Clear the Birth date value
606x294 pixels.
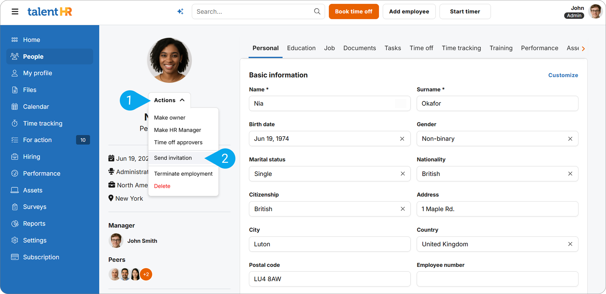(x=402, y=139)
